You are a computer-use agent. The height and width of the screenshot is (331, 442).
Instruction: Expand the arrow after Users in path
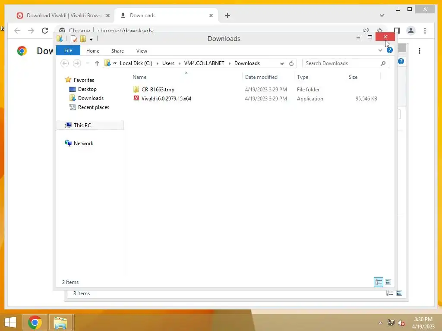point(179,63)
